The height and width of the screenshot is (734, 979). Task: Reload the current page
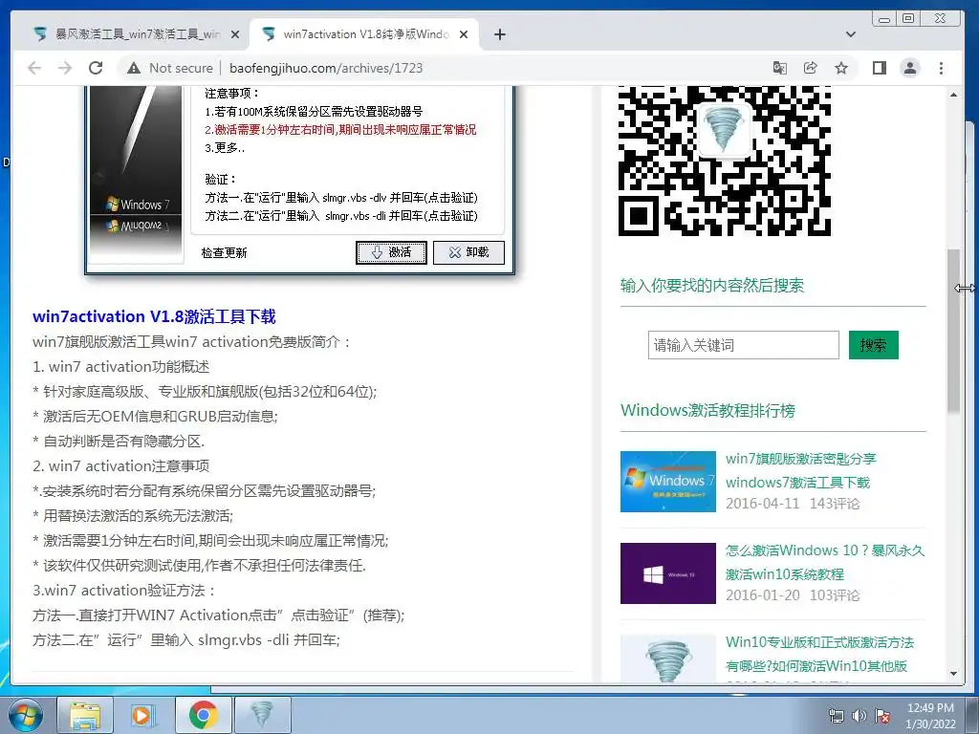[x=96, y=68]
